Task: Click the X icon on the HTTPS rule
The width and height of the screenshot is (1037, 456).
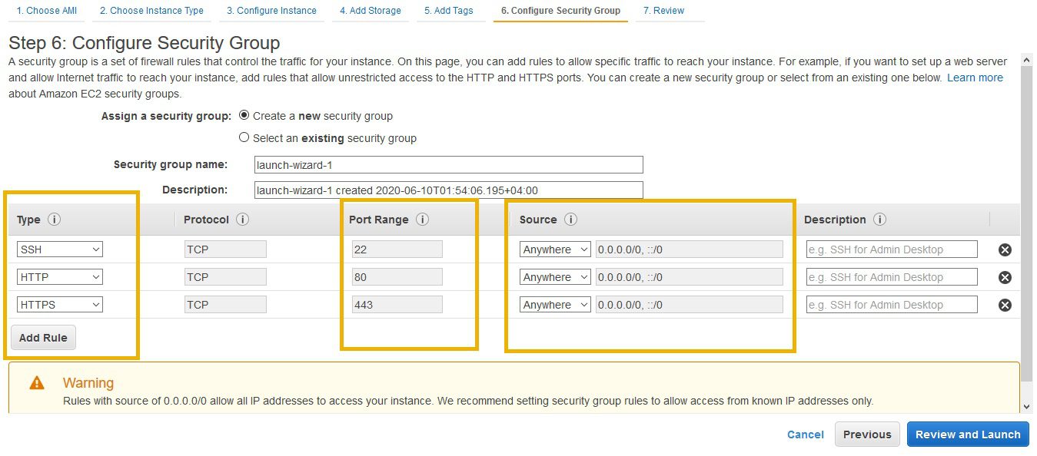Action: point(1004,305)
